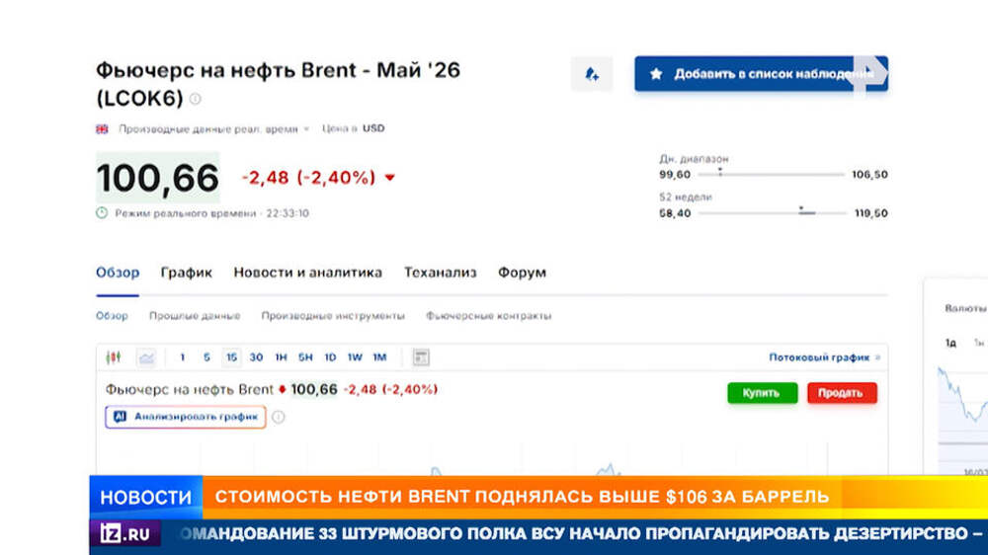Expand the Производные данные реал. время dropdown
This screenshot has width=988, height=555.
[307, 128]
